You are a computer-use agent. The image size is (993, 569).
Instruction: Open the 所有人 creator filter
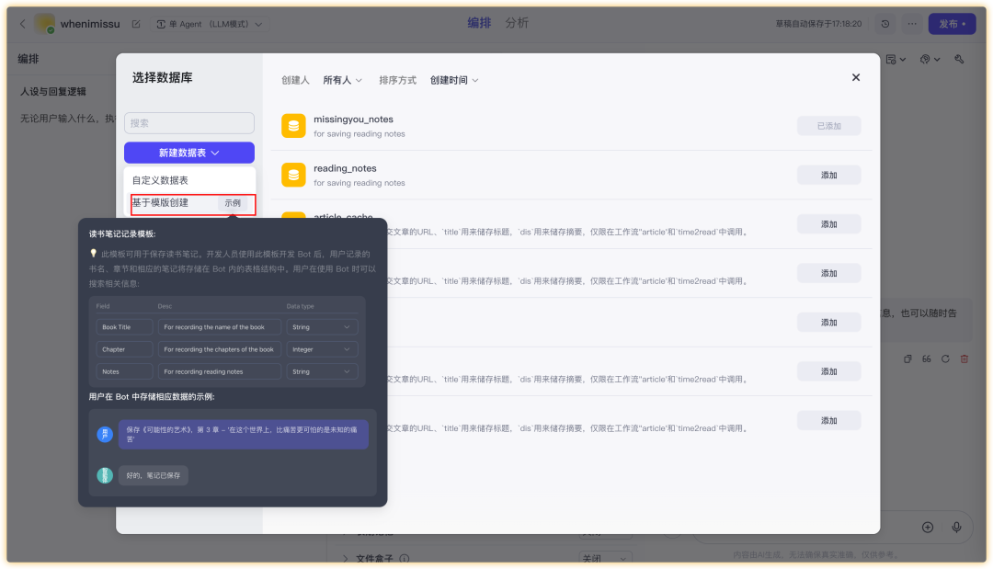(343, 80)
